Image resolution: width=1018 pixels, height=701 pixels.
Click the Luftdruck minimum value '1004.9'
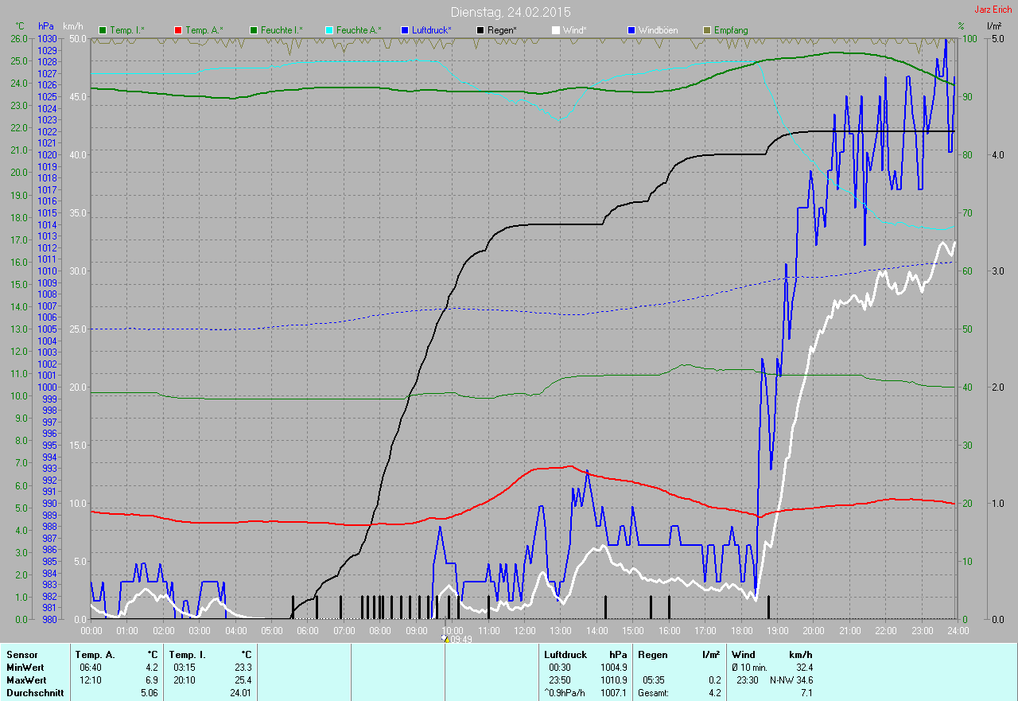tap(612, 668)
